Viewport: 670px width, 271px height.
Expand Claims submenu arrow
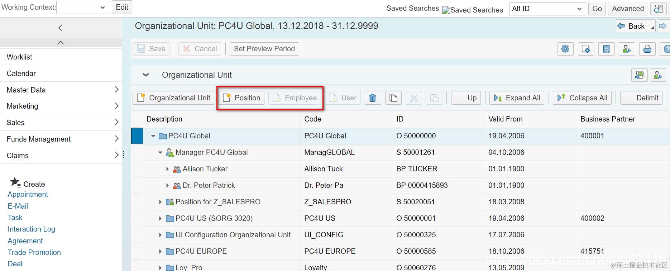(116, 155)
